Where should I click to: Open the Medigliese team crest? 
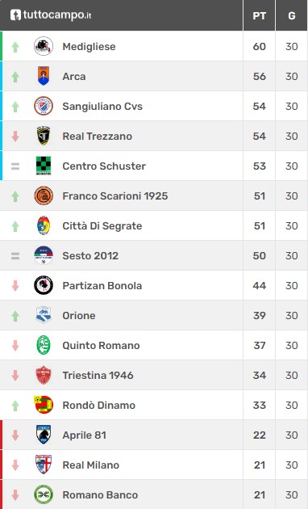44,46
